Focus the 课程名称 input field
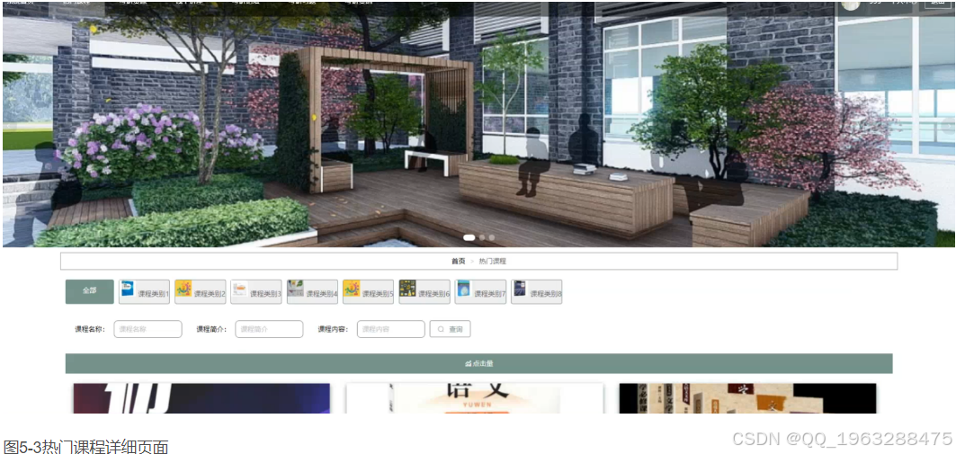This screenshot has width=956, height=454. pyautogui.click(x=147, y=329)
